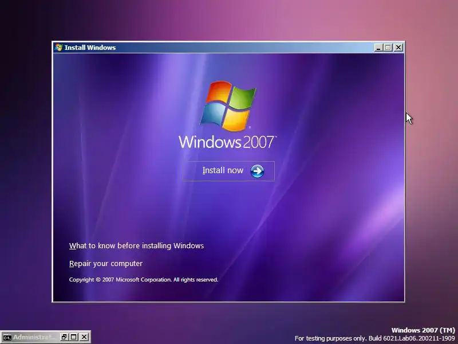Restore the minimized Administrator window
The height and width of the screenshot is (344, 458).
coord(64,337)
